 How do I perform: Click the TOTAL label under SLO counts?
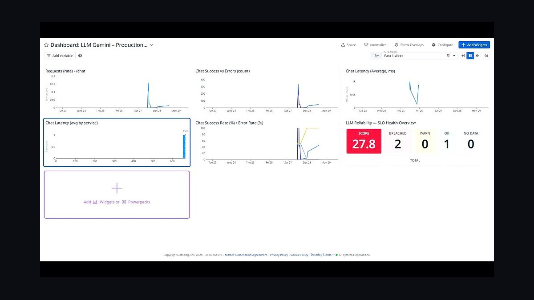(415, 160)
